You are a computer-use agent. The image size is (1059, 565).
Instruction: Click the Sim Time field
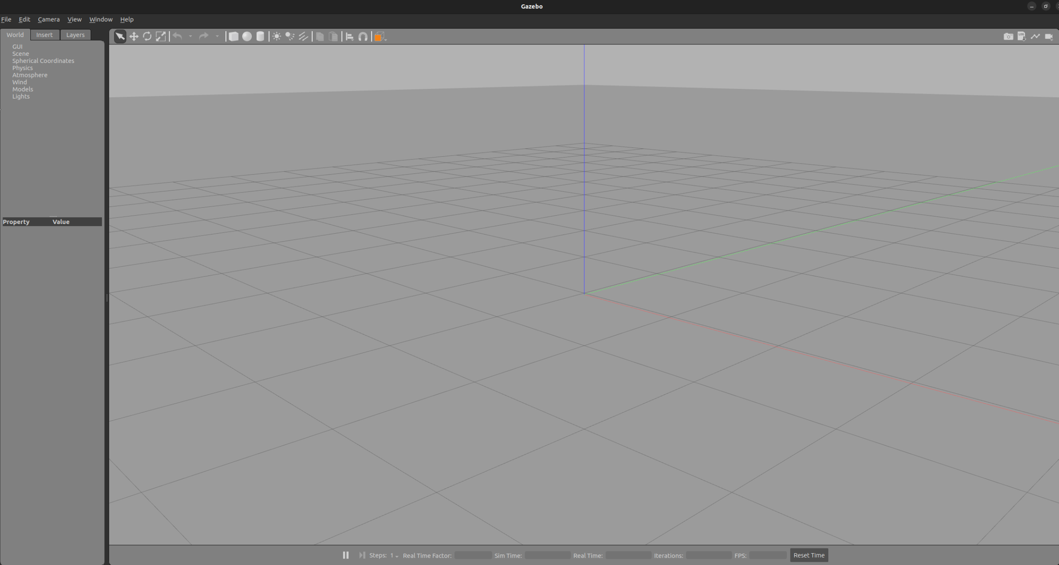547,555
